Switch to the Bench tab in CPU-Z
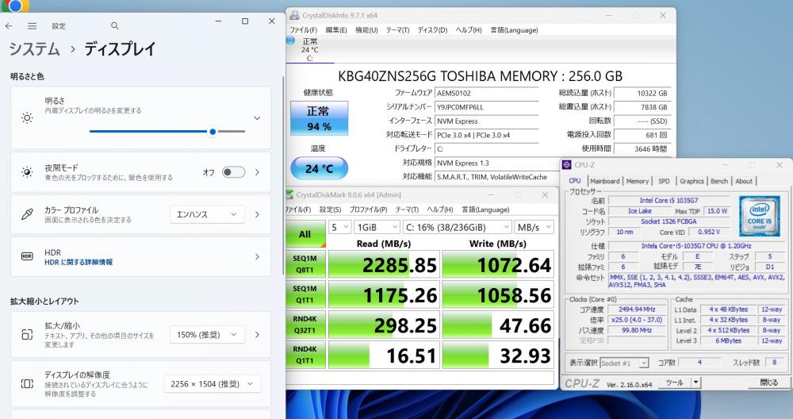Image resolution: width=793 pixels, height=419 pixels. [x=719, y=181]
